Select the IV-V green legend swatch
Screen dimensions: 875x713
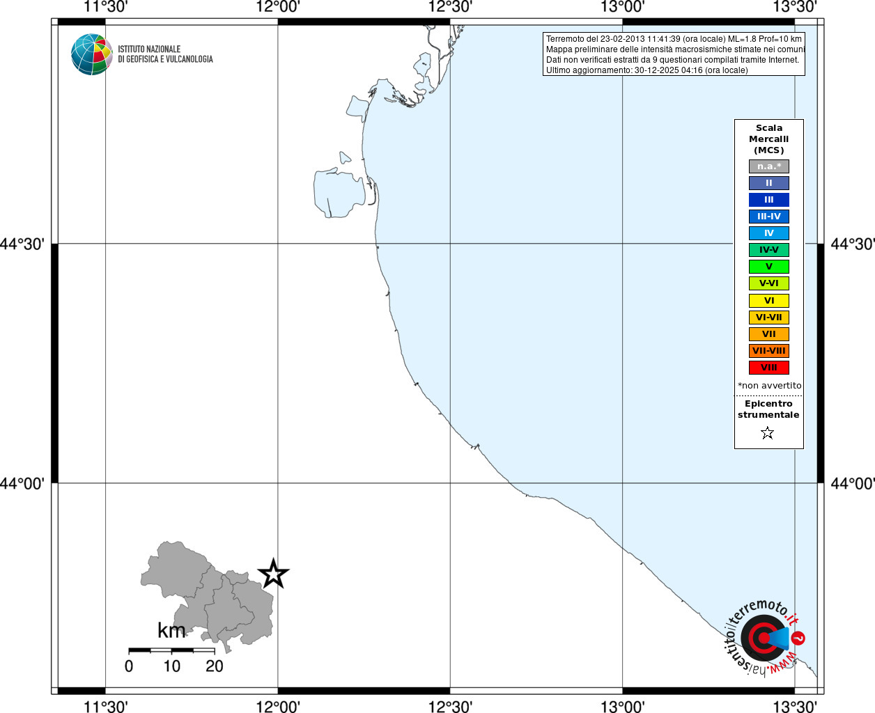(x=769, y=250)
